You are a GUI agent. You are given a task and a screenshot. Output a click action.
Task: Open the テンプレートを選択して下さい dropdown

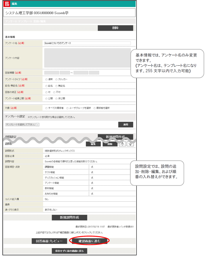[22, 124]
